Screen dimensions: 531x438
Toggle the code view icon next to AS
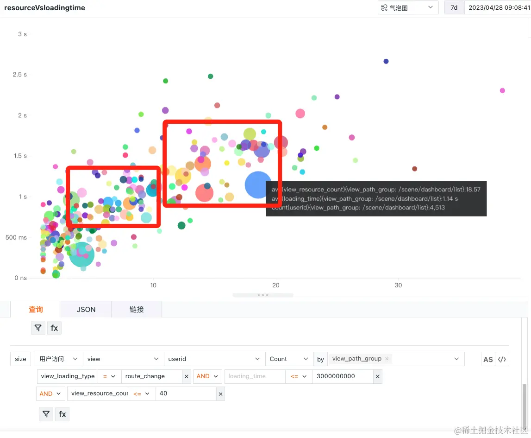pyautogui.click(x=502, y=359)
